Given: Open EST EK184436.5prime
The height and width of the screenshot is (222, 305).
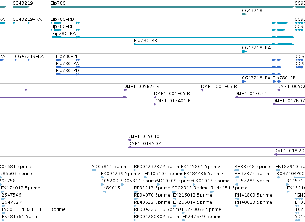Looking at the screenshot, I should click(185, 177).
